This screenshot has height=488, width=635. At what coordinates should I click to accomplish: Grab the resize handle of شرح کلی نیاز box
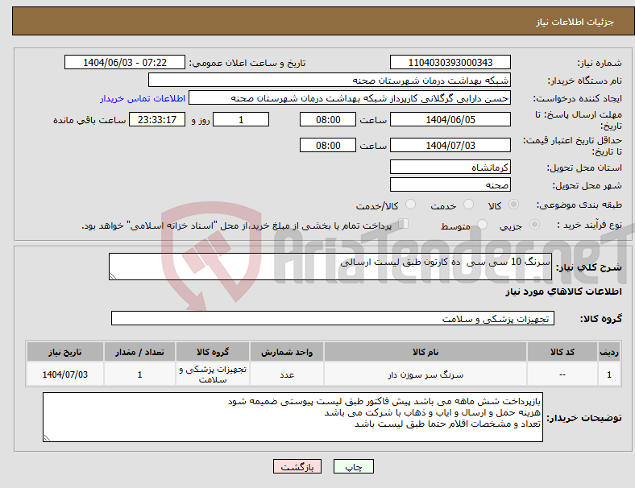coord(113,276)
